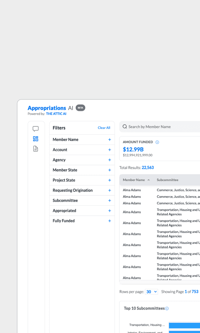The width and height of the screenshot is (200, 333).
Task: Click the Clear All filters link
Action: click(x=104, y=128)
